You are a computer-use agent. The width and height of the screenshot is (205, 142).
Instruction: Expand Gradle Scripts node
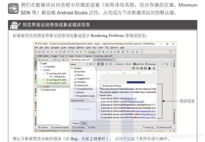pyautogui.click(x=38, y=90)
